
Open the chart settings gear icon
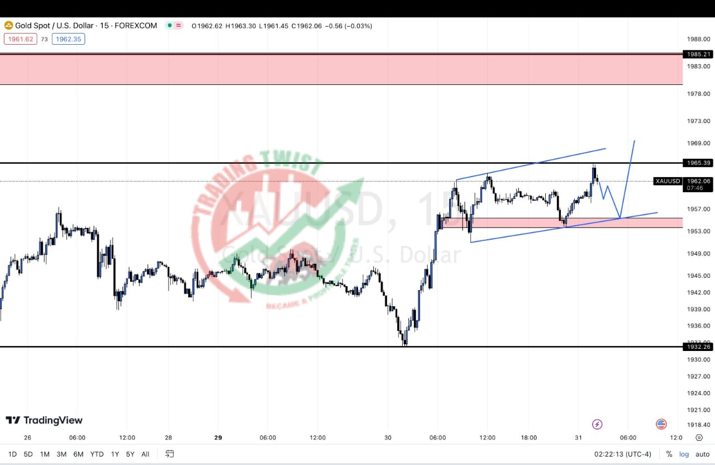click(699, 438)
